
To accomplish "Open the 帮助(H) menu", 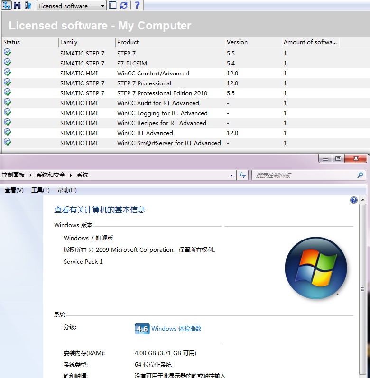I will [67, 190].
